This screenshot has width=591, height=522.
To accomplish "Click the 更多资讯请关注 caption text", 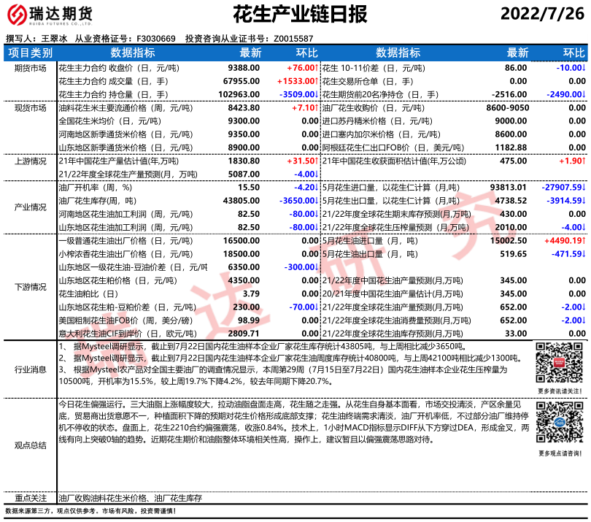I will (560, 391).
